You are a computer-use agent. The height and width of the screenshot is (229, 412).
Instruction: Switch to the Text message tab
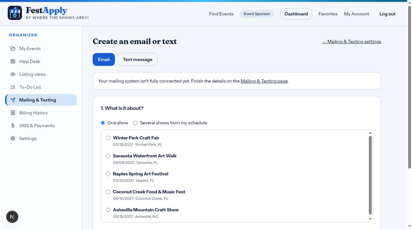point(137,59)
